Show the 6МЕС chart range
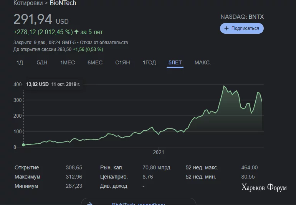The height and width of the screenshot is (205, 296). pyautogui.click(x=95, y=62)
